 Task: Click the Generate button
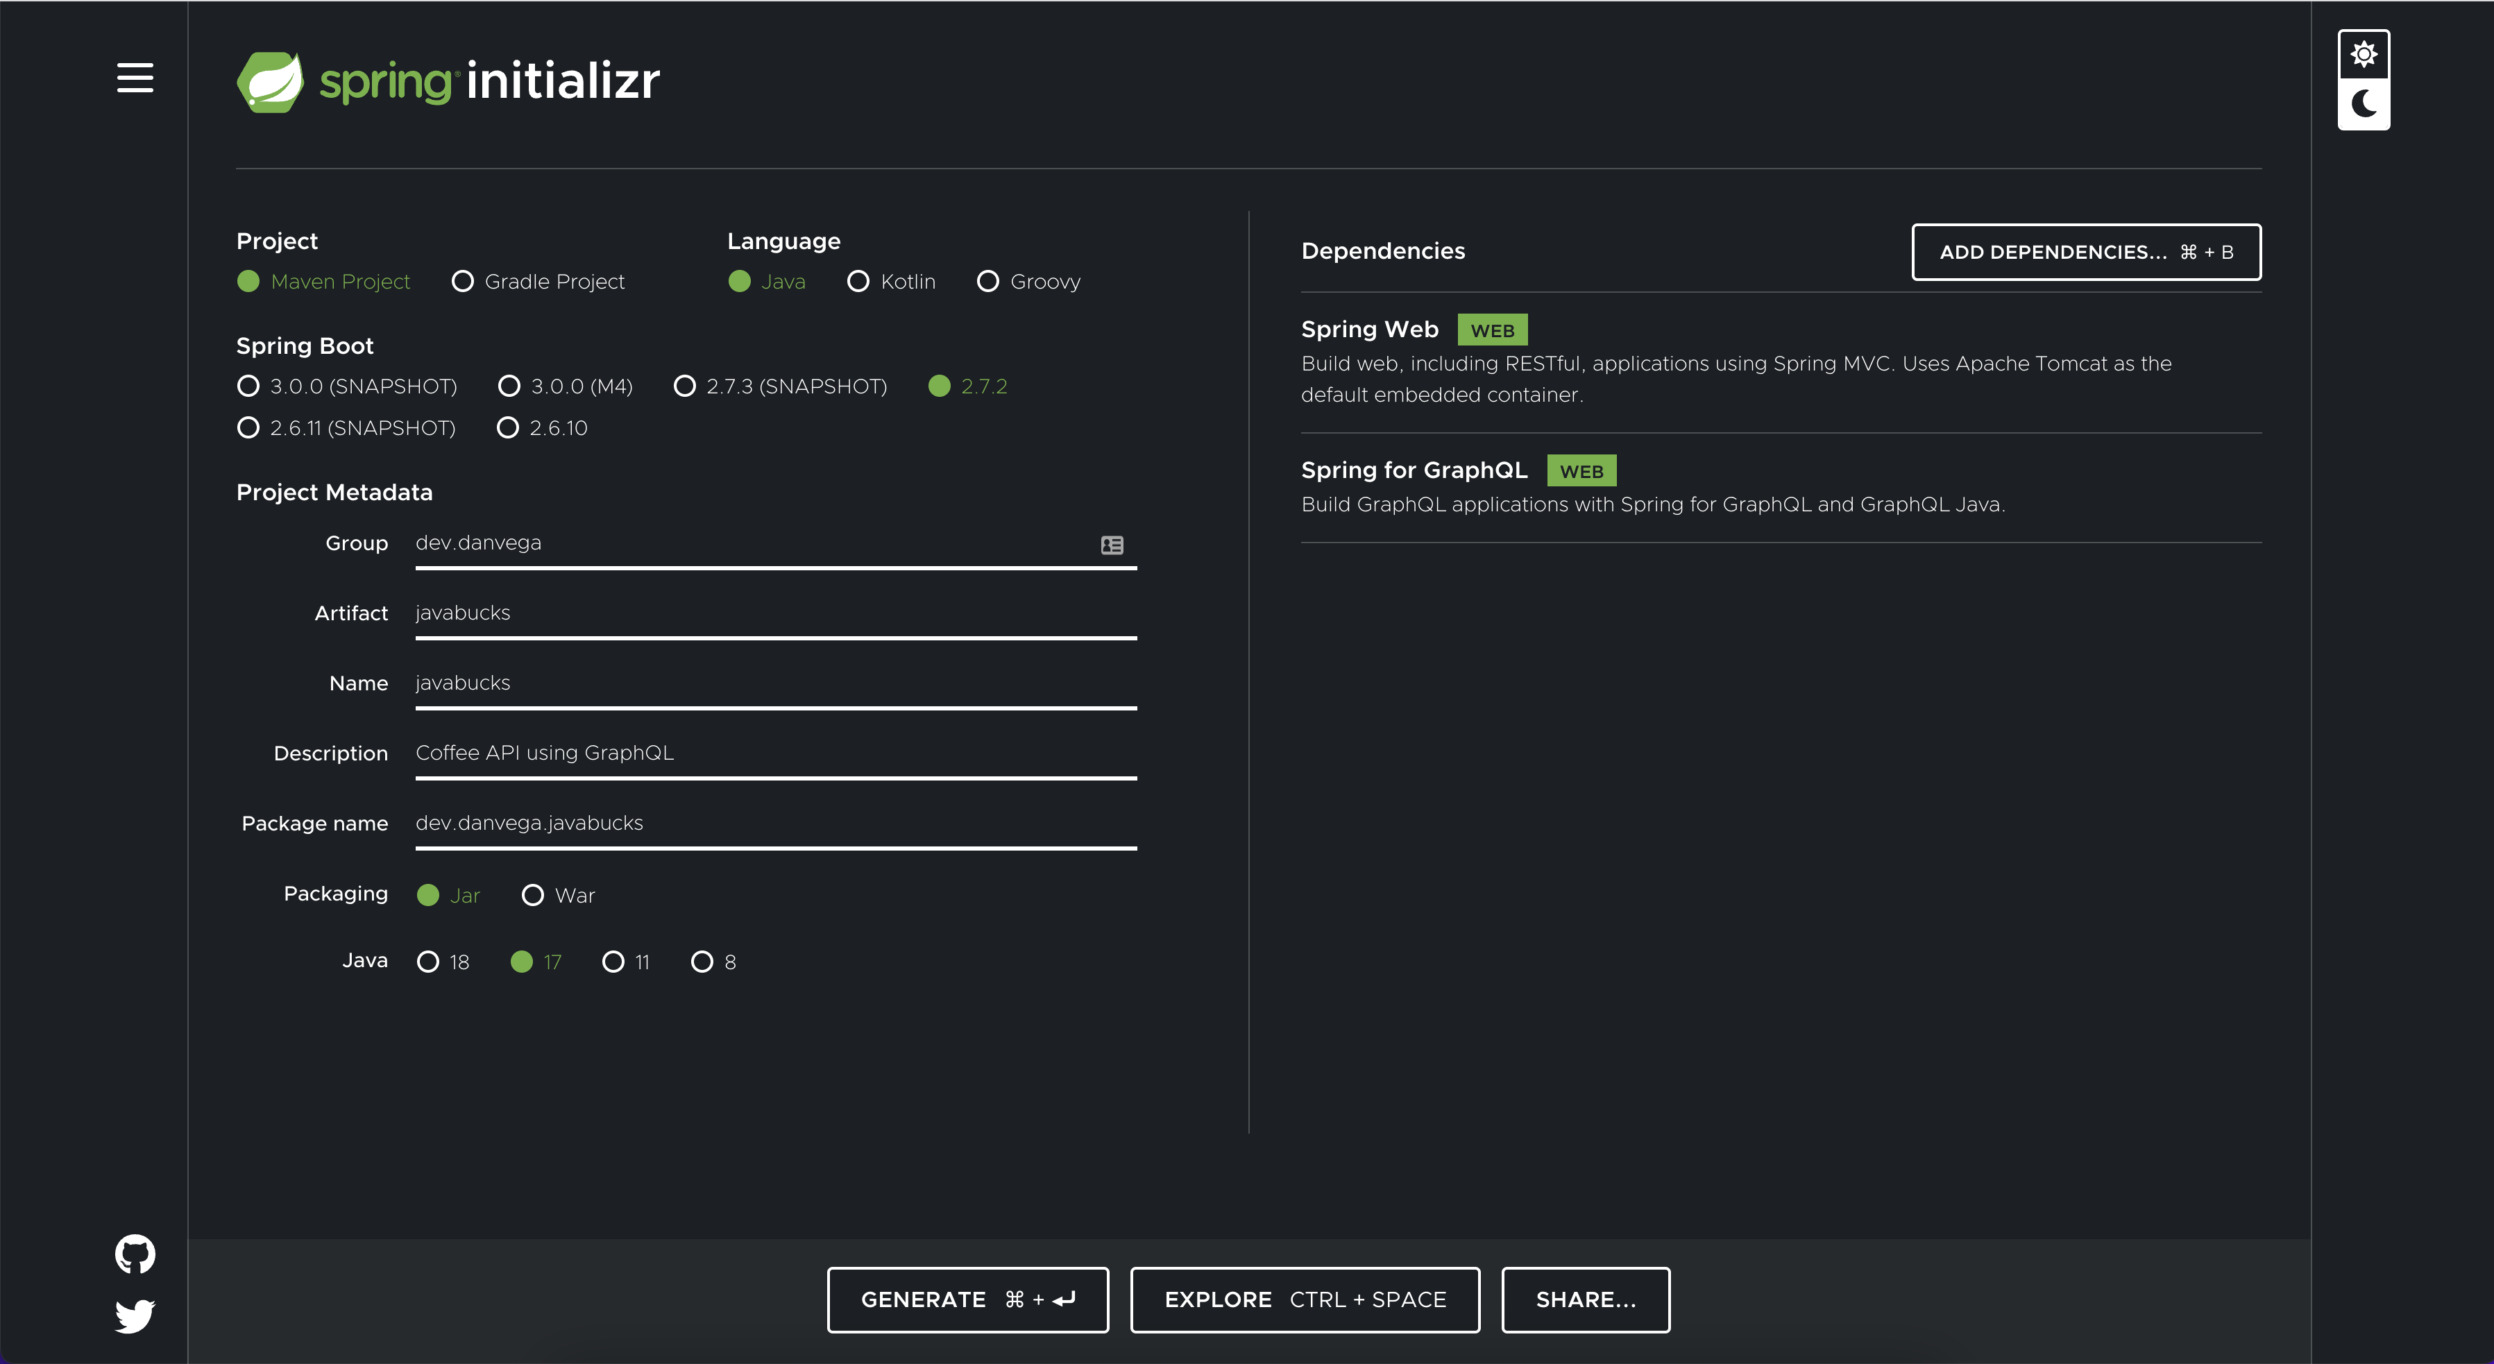967,1300
